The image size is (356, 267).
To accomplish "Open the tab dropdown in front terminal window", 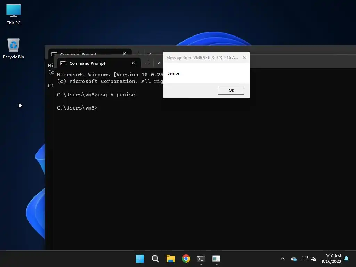I will click(158, 63).
